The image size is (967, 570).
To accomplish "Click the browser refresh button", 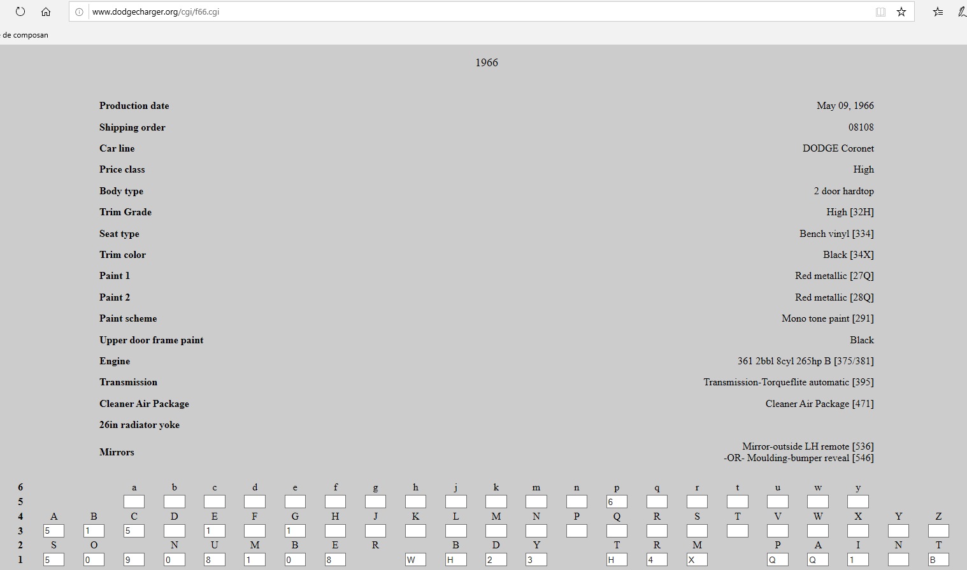I will pyautogui.click(x=20, y=11).
